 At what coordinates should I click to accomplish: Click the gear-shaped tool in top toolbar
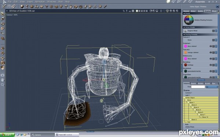pyautogui.click(x=51, y=6)
